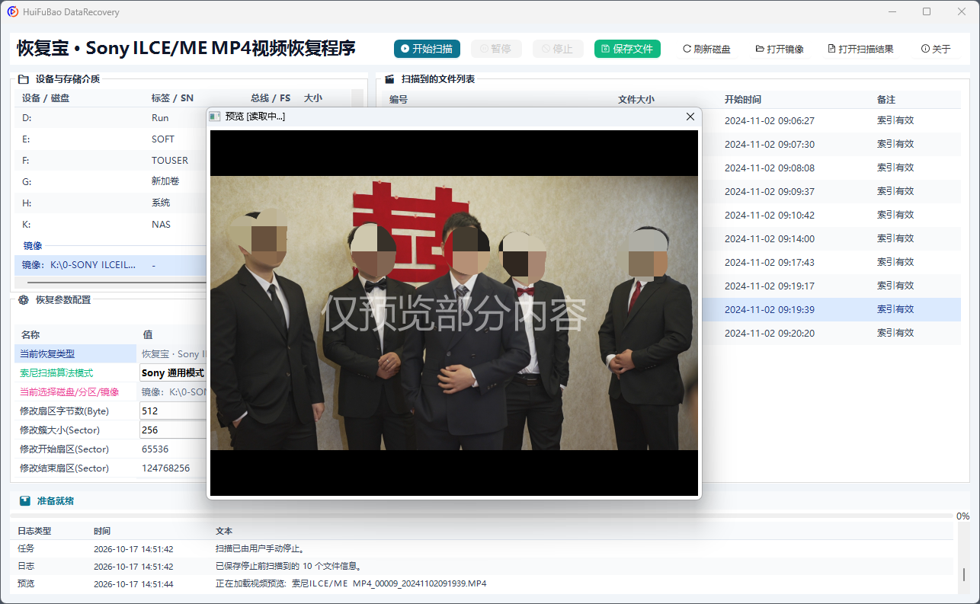This screenshot has height=604, width=980.
Task: Click the 标签 / SN column header
Action: (x=172, y=98)
